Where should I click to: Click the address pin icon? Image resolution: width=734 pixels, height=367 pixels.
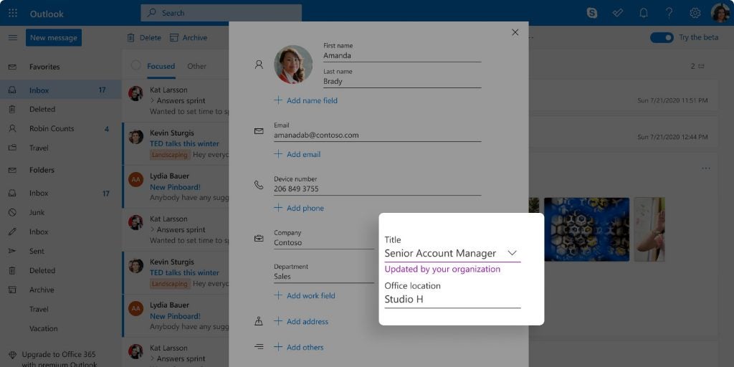259,321
